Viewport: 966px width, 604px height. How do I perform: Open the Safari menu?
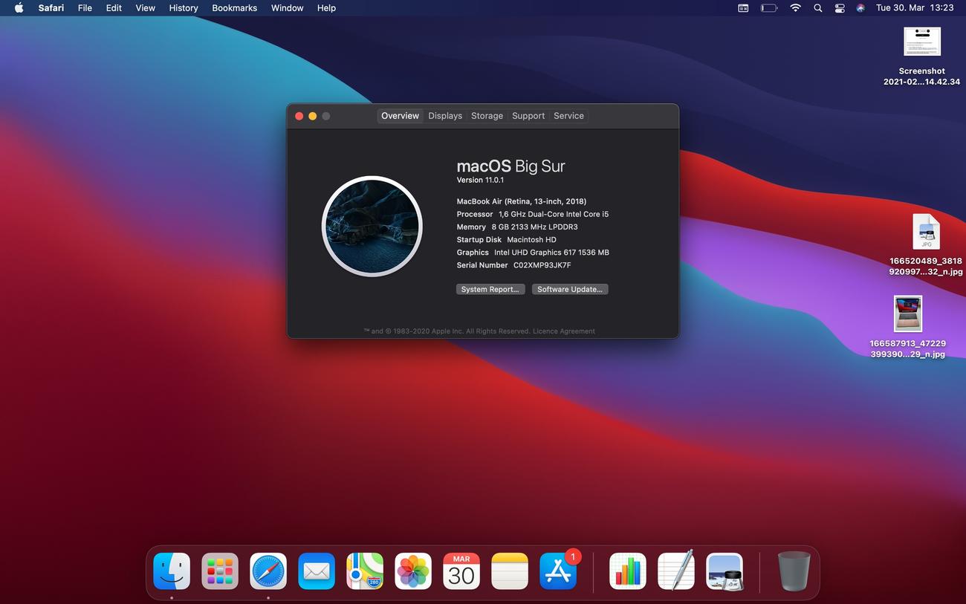tap(51, 7)
